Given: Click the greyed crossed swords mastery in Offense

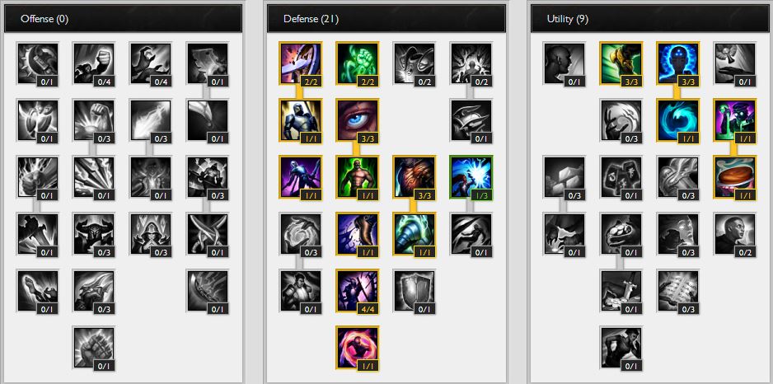Looking at the screenshot, I should coord(207,234).
